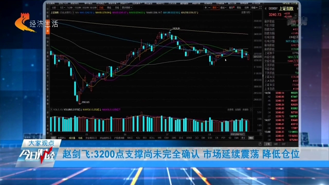
Task: Open the 更多周期 dropdown
Action: tap(127, 8)
